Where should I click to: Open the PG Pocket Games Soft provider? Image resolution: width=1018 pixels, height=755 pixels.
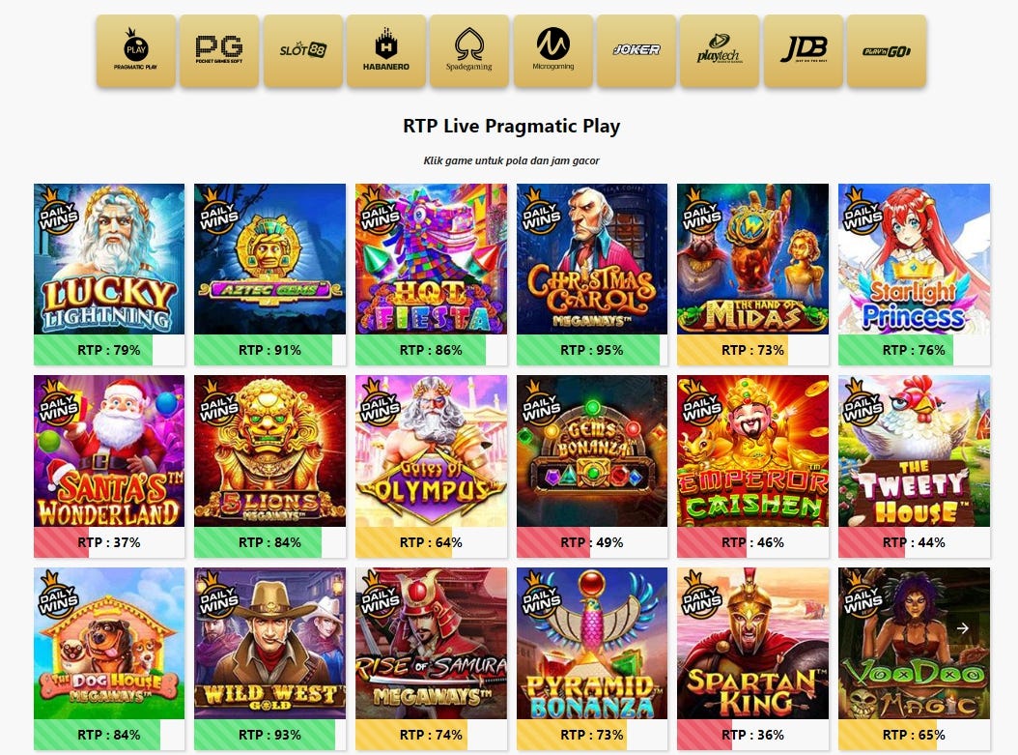tap(219, 50)
